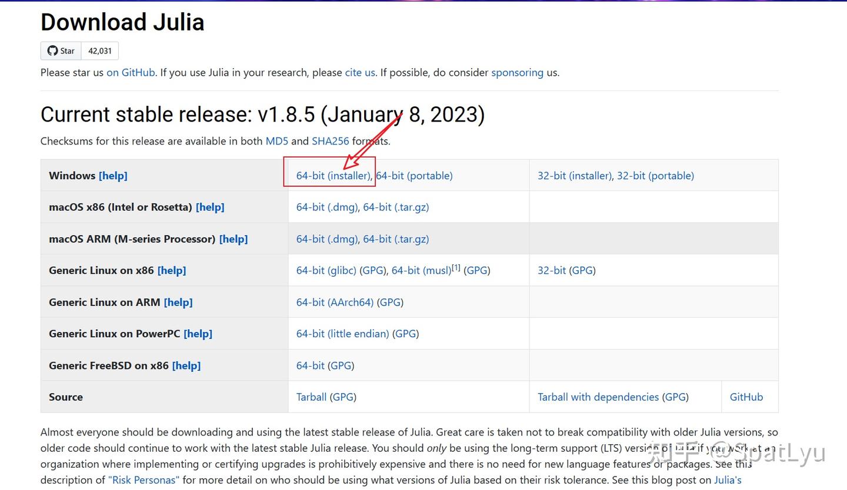Download Linux ARM 64-bit (AArch64)
The image size is (847, 490).
point(335,303)
